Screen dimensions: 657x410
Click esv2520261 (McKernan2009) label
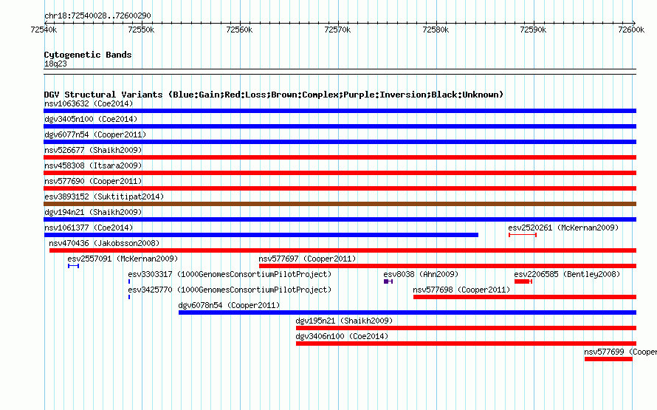coord(563,228)
